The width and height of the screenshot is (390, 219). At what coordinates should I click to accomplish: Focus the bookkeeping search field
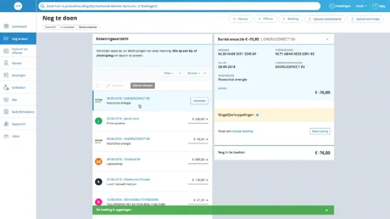(179, 6)
